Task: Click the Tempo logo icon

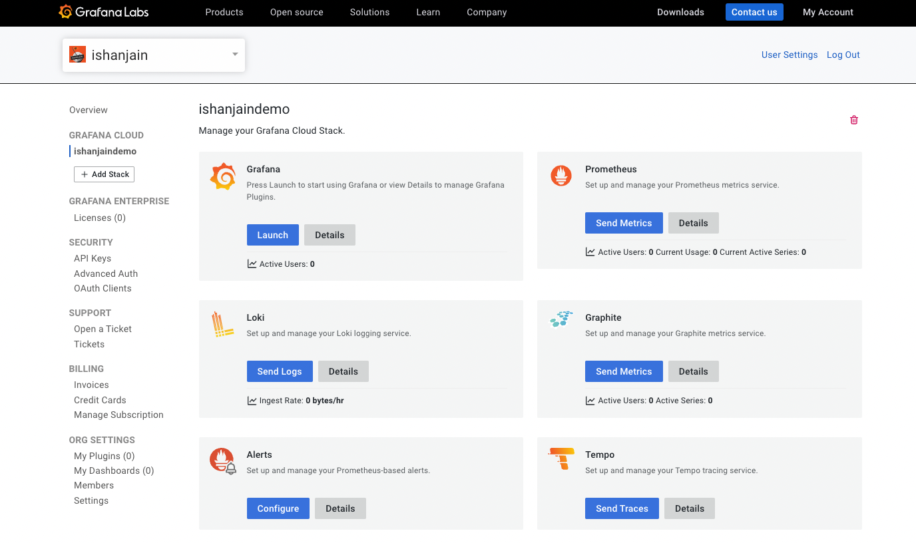Action: coord(561,458)
